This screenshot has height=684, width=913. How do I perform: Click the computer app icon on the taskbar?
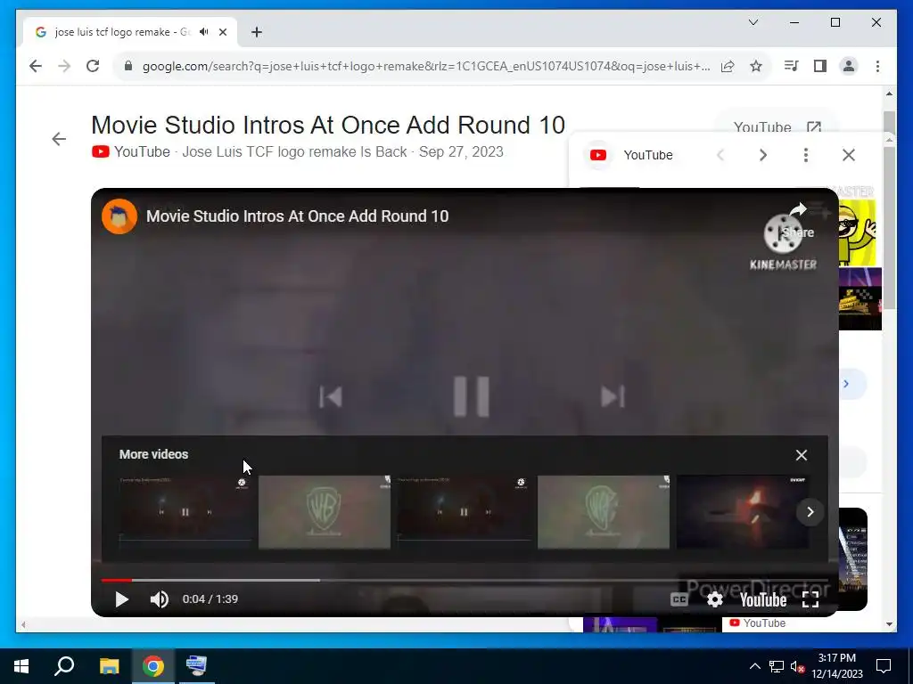pyautogui.click(x=196, y=666)
